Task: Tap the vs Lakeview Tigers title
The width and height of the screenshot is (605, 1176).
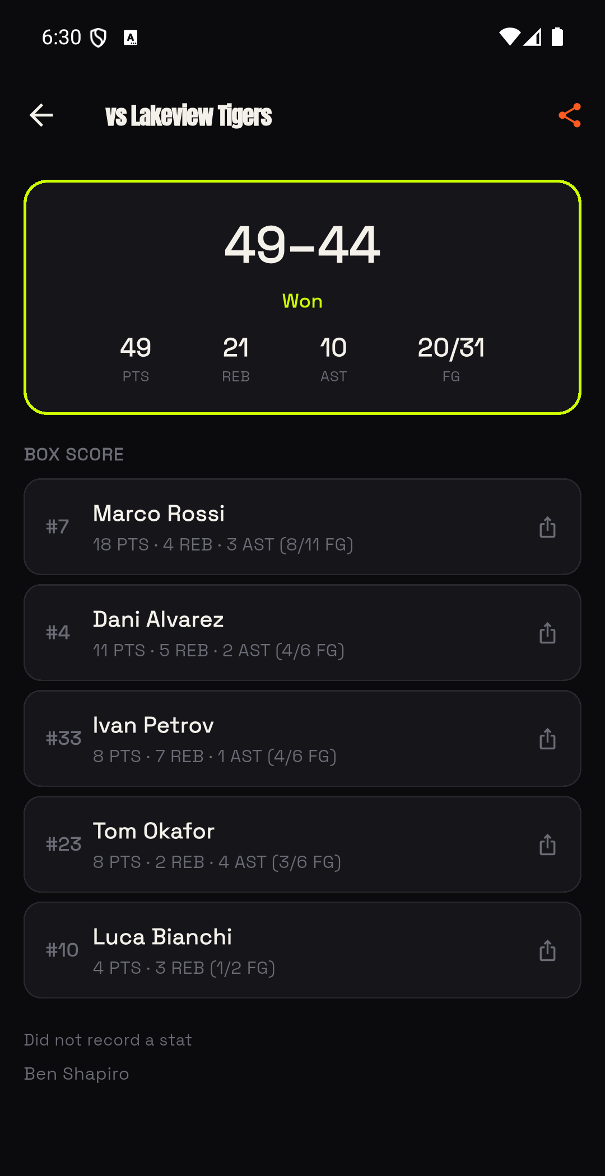Action: (x=189, y=116)
